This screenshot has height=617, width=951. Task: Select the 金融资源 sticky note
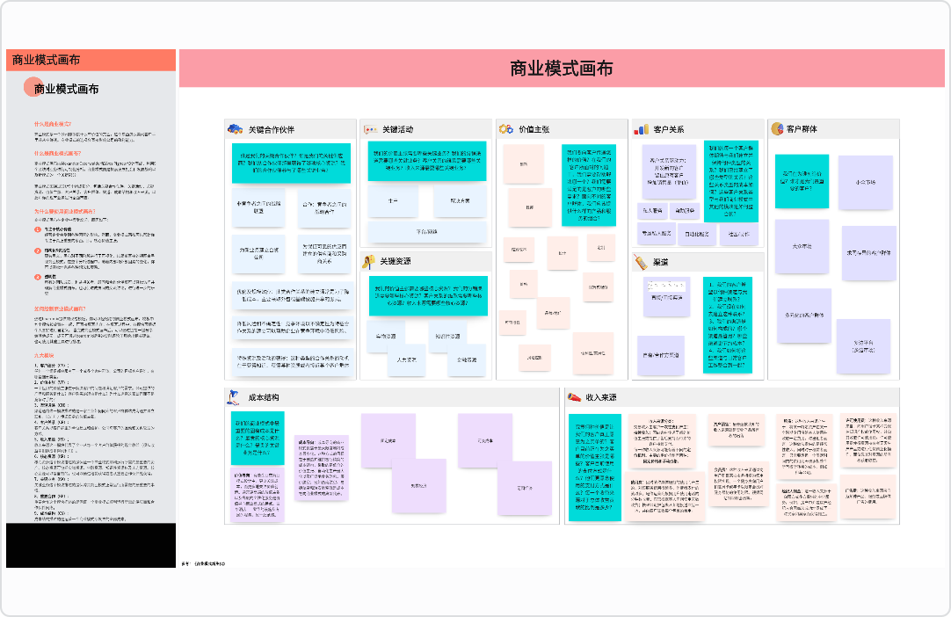(467, 359)
